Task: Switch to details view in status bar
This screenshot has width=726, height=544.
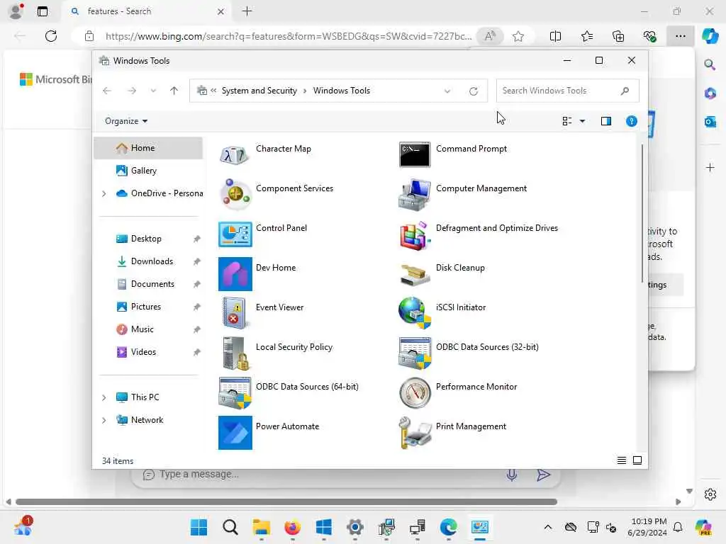Action: [621, 460]
